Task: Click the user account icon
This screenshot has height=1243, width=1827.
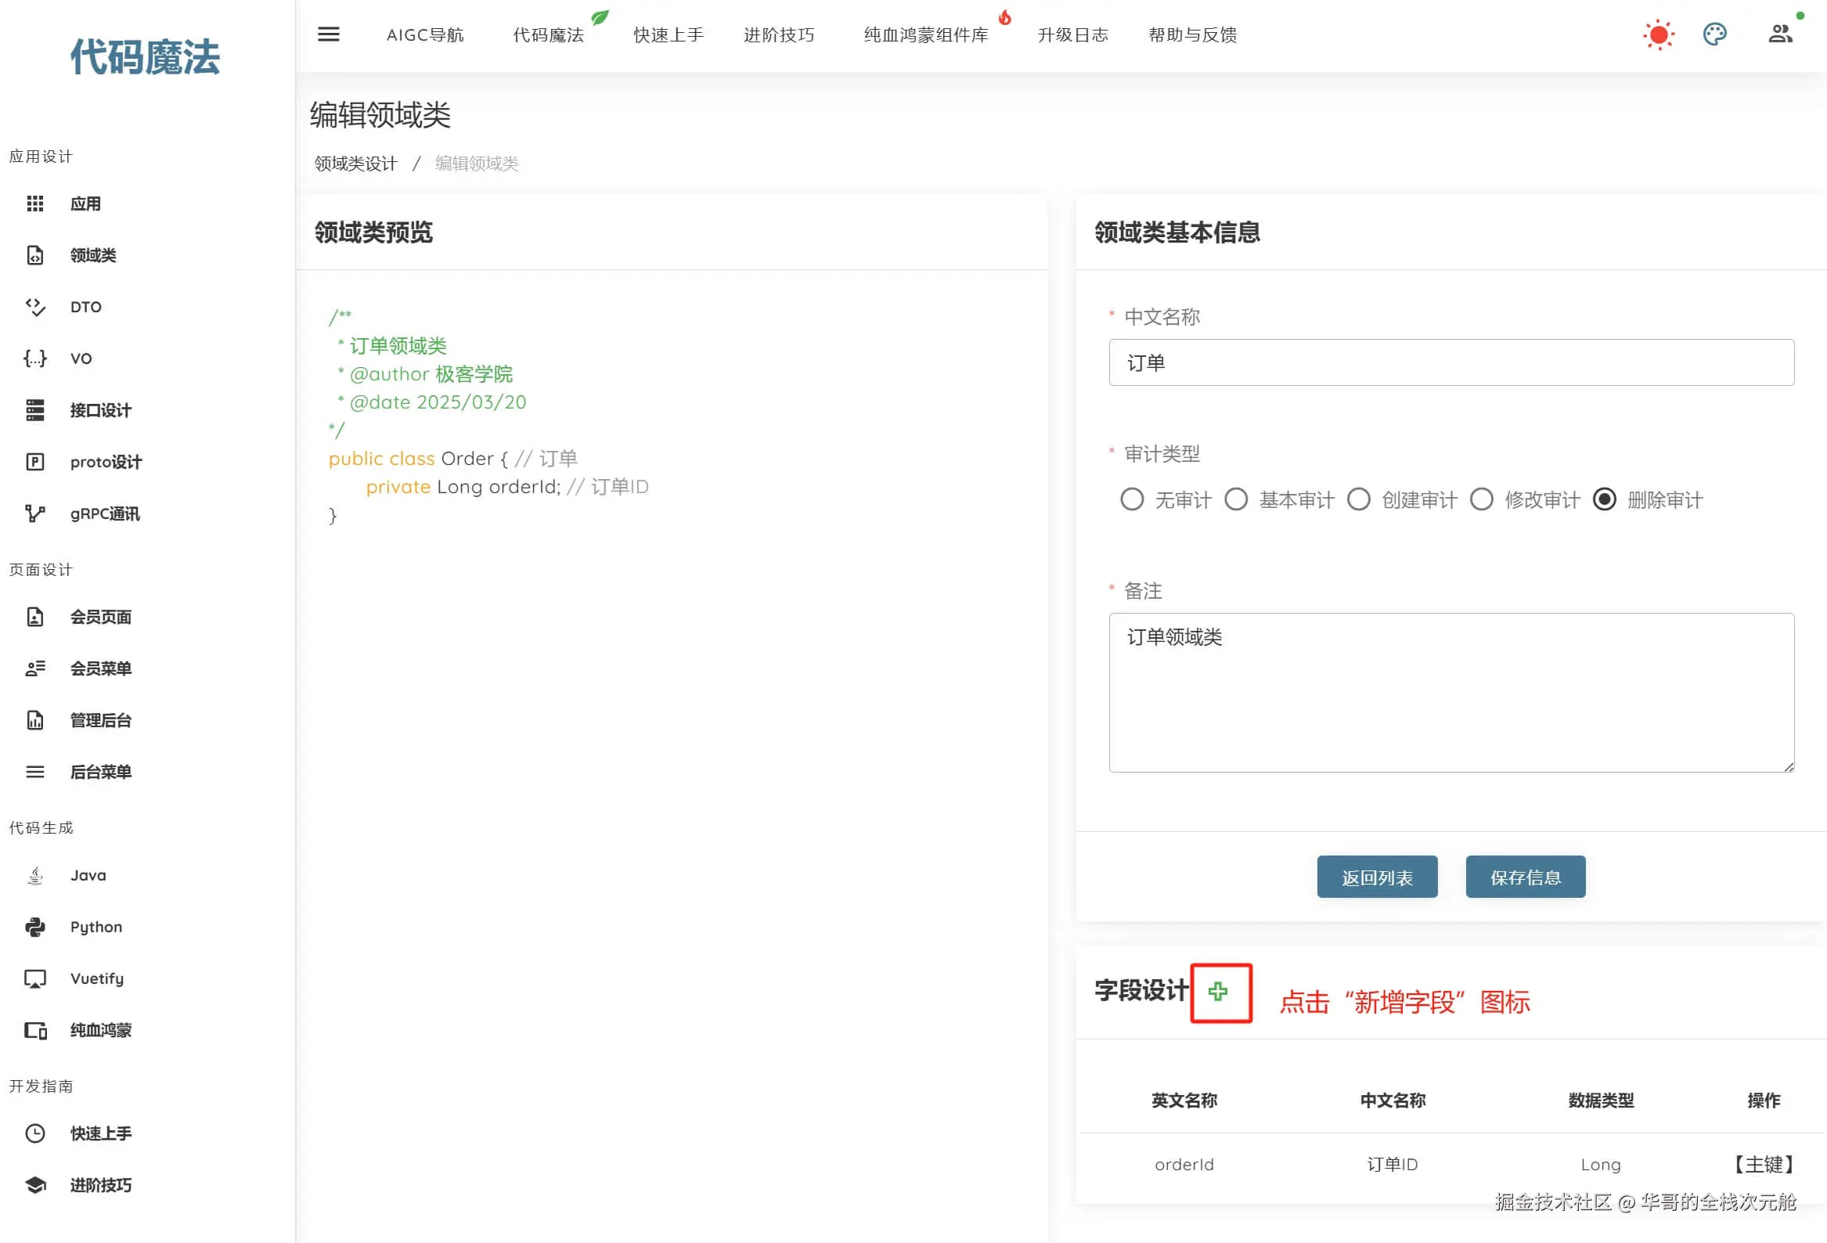Action: click(x=1780, y=34)
